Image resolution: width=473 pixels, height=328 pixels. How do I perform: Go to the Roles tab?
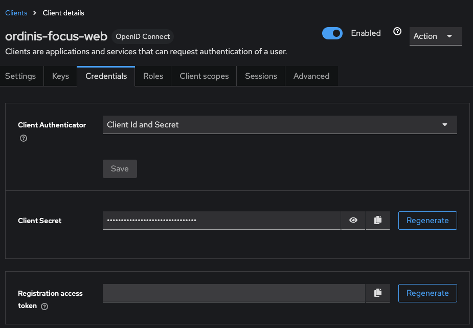point(153,76)
